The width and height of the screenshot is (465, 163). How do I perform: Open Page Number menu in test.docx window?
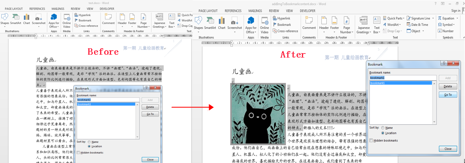(144, 21)
